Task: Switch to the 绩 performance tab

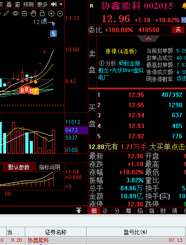Action: (174, 211)
